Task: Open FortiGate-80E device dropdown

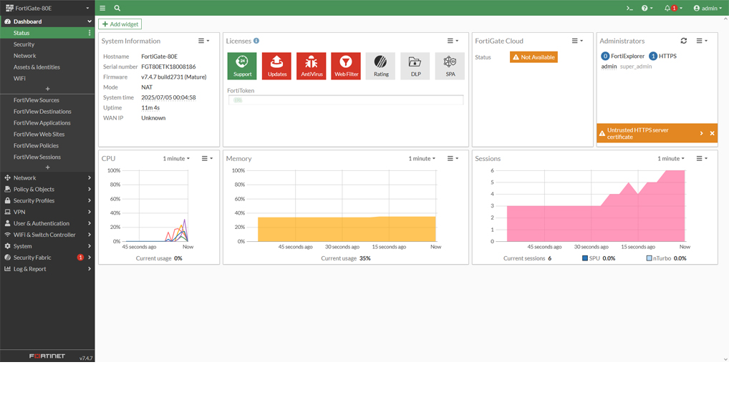Action: 47,8
